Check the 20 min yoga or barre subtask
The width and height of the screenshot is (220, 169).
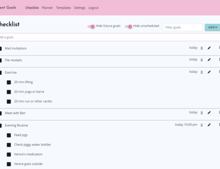[x=9, y=92]
